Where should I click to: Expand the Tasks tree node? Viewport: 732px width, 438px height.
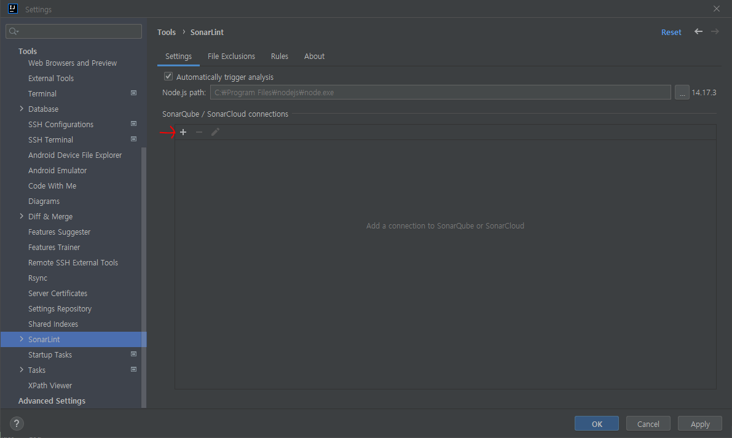click(22, 370)
